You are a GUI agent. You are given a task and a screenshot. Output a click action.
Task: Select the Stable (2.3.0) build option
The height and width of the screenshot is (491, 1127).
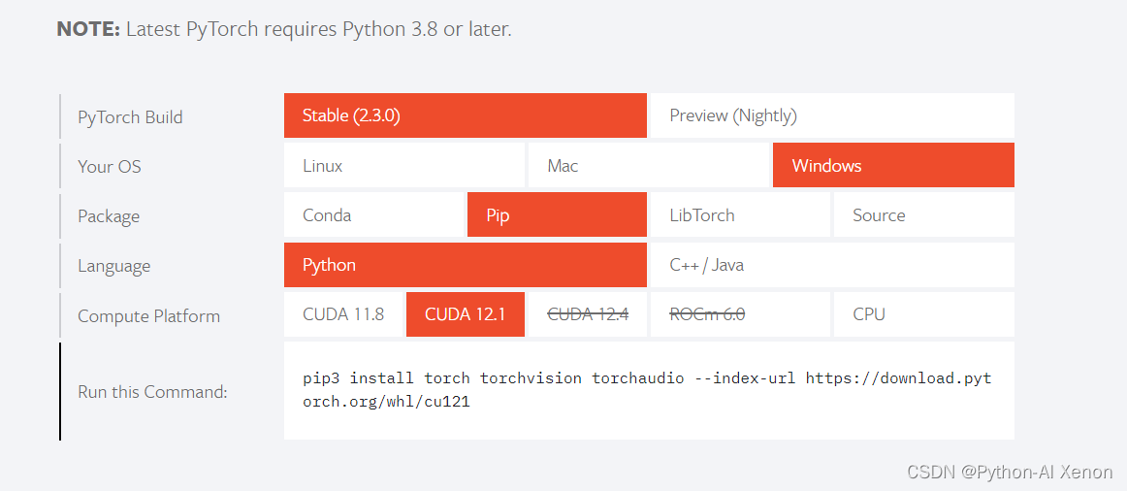pos(465,115)
